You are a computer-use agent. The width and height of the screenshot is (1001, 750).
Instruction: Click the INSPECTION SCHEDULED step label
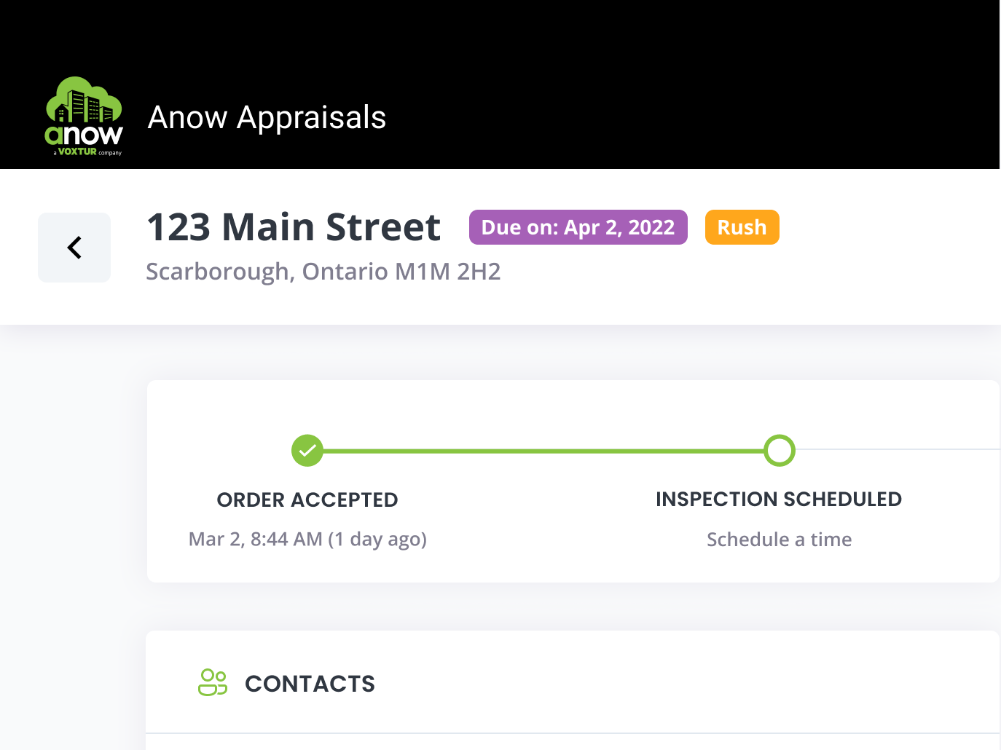point(779,500)
